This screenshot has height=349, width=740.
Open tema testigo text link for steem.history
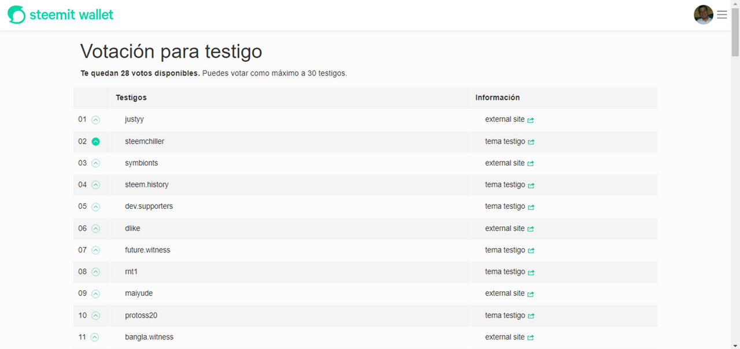pos(505,185)
